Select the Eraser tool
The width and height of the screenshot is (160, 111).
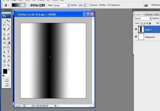point(4,43)
